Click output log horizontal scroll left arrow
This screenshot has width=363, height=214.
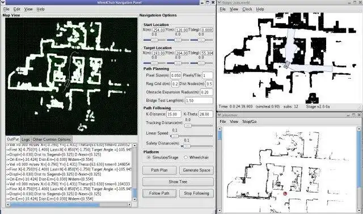pyautogui.click(x=8, y=204)
